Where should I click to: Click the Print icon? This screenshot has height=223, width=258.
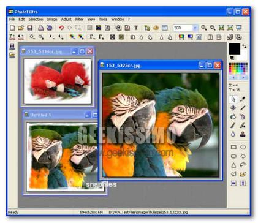[41, 28]
